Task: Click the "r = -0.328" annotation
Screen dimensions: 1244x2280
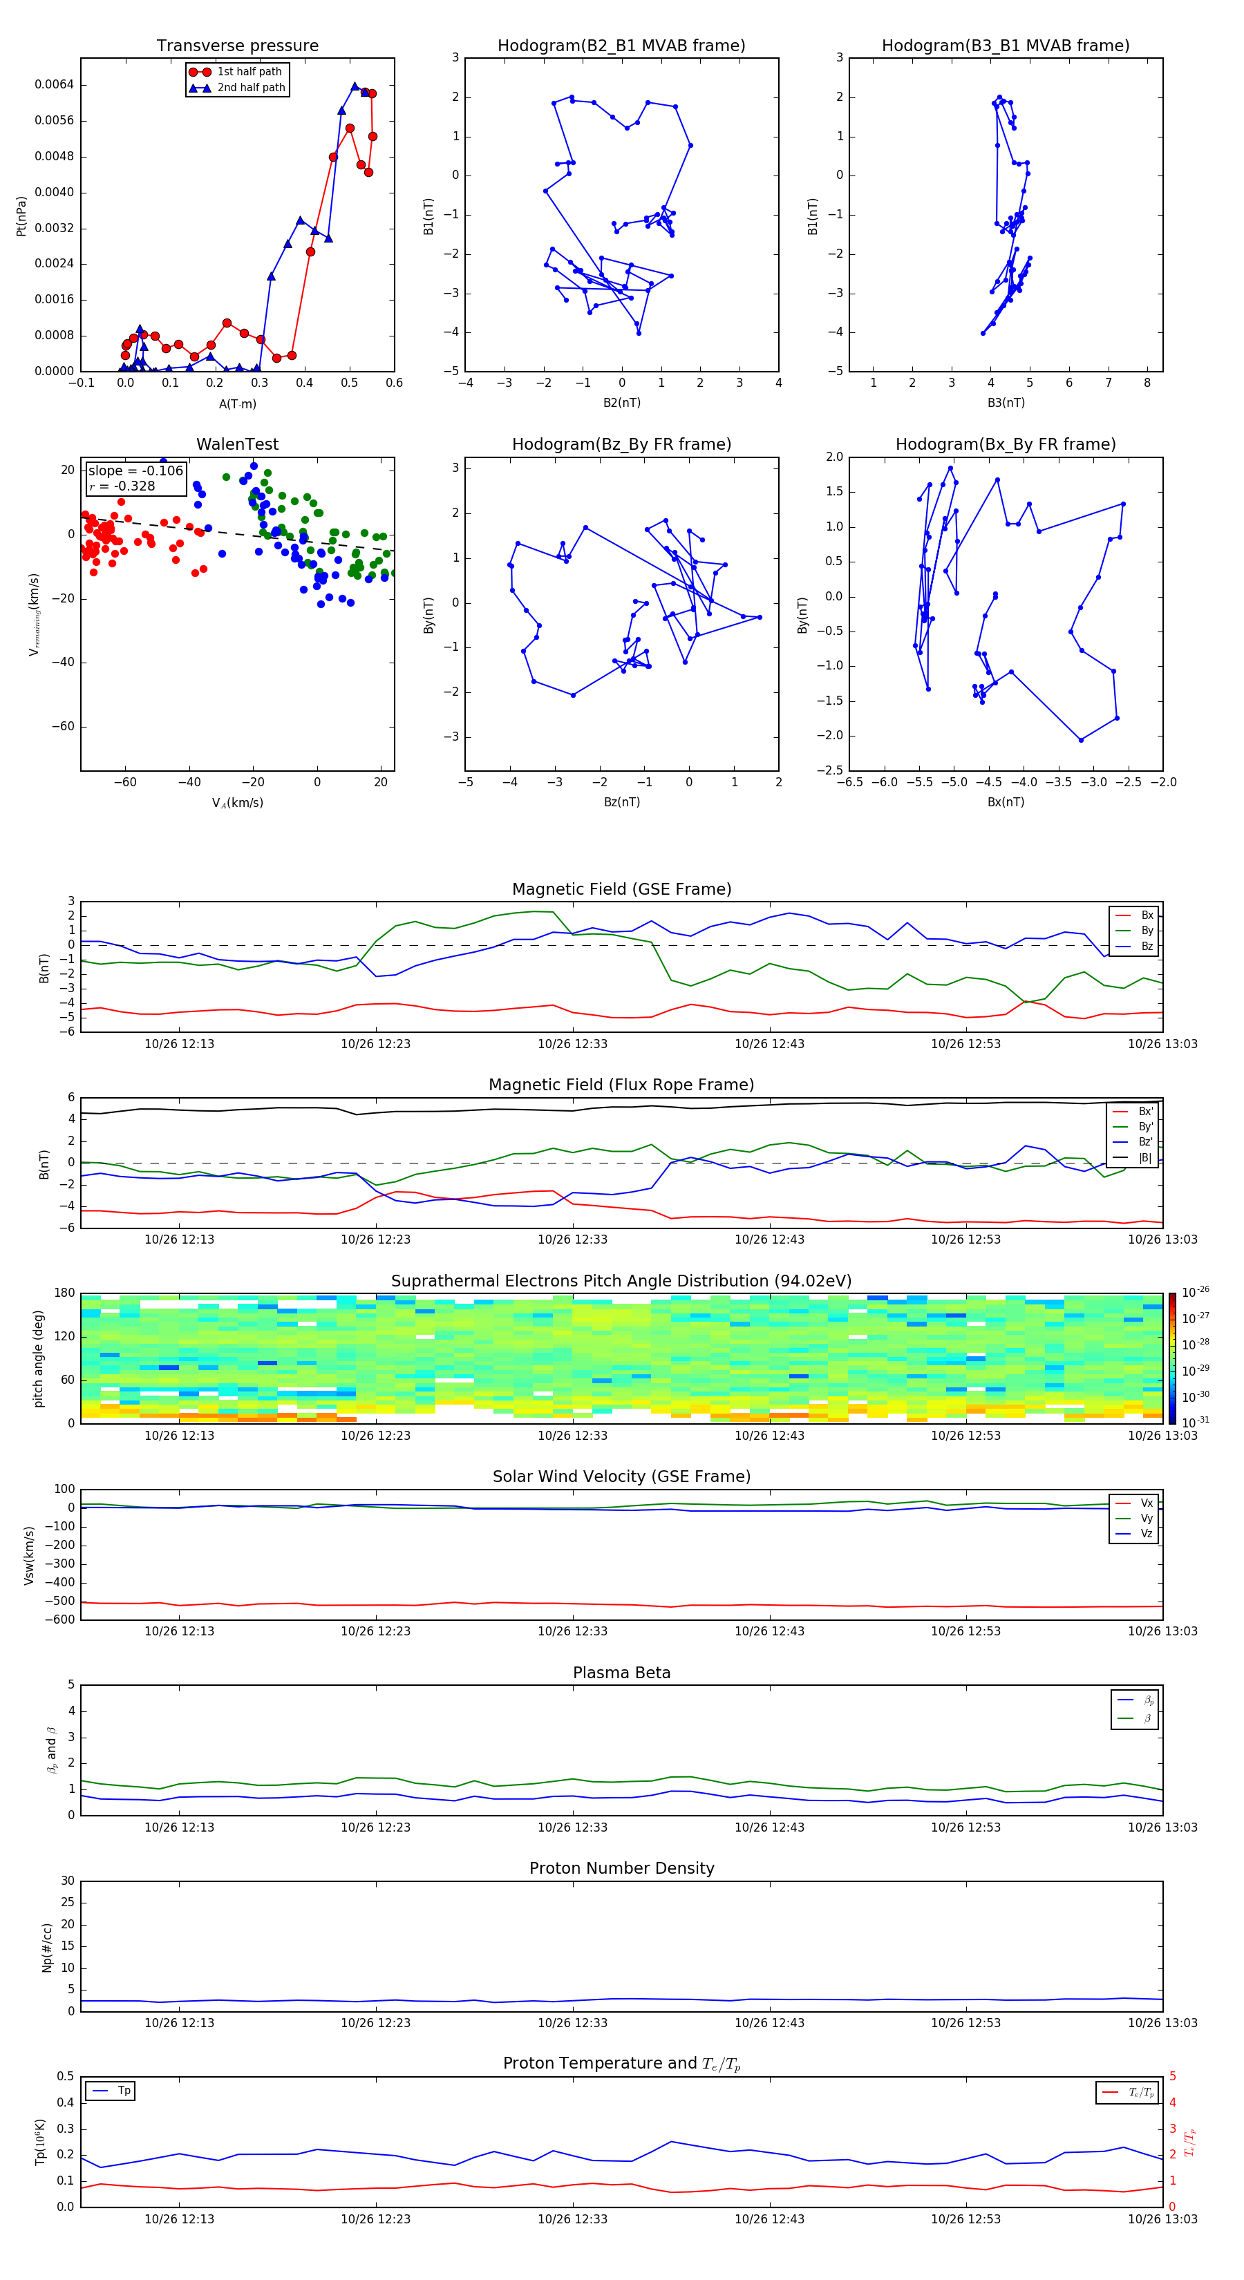Action: tap(122, 486)
